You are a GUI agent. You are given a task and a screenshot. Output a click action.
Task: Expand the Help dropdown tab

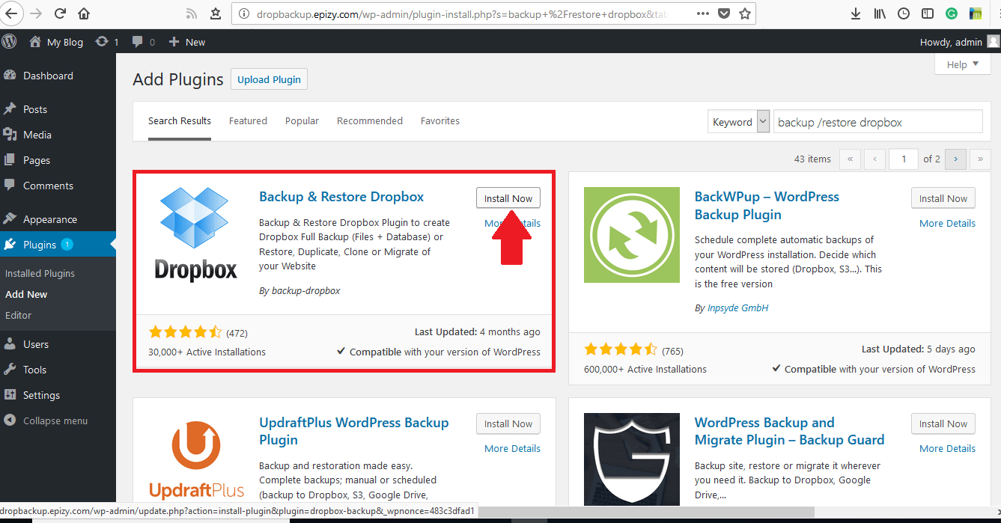(x=963, y=64)
